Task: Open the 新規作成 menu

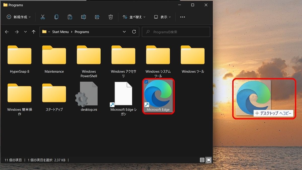Action: (x=19, y=17)
